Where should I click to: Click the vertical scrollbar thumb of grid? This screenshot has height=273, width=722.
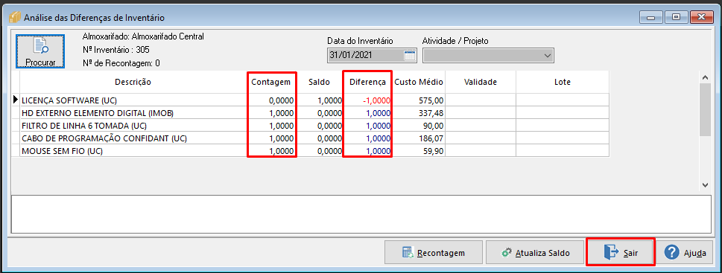[x=705, y=110]
